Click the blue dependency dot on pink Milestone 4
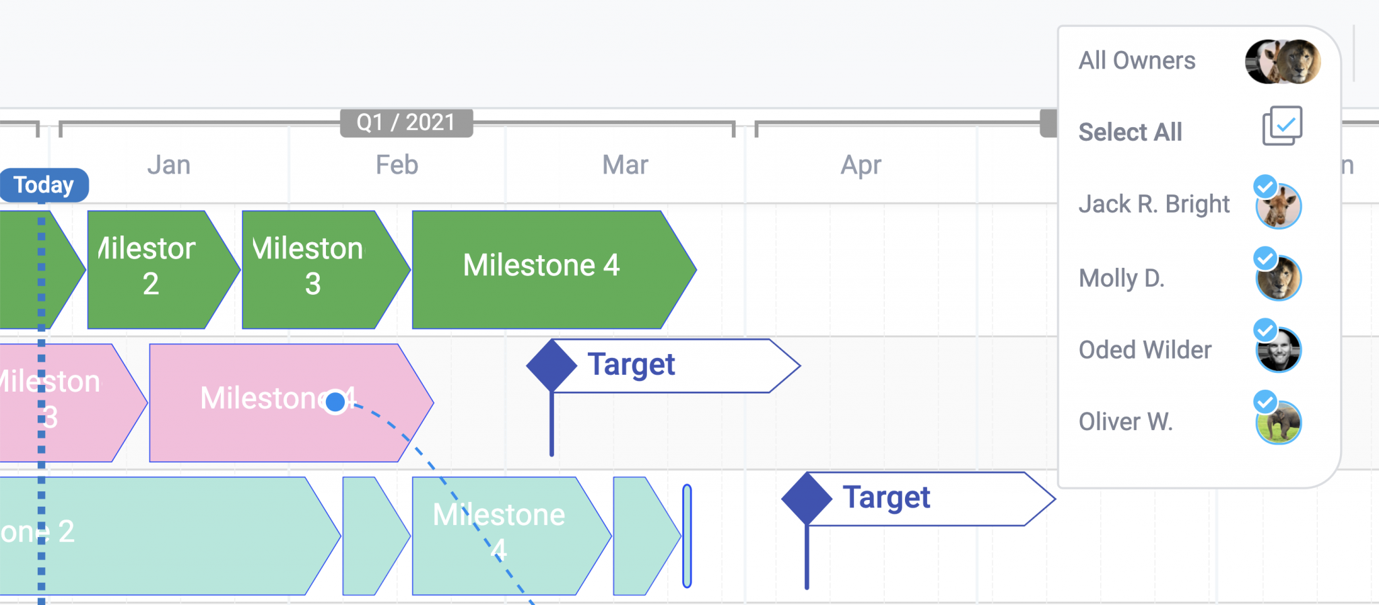The height and width of the screenshot is (605, 1379). coord(335,402)
